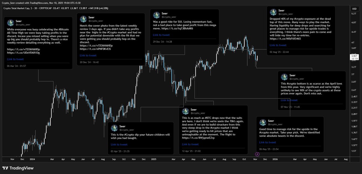The width and height of the screenshot is (362, 174).
Task: Click the 12 Apr '25 · 21:02 timestamp
Action: pos(191,151)
